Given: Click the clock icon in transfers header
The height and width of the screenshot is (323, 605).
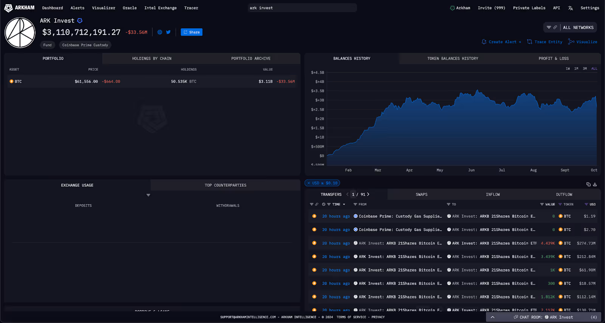Looking at the screenshot, I should coord(324,204).
